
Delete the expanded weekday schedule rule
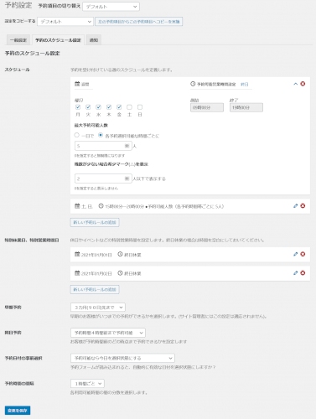(x=303, y=84)
